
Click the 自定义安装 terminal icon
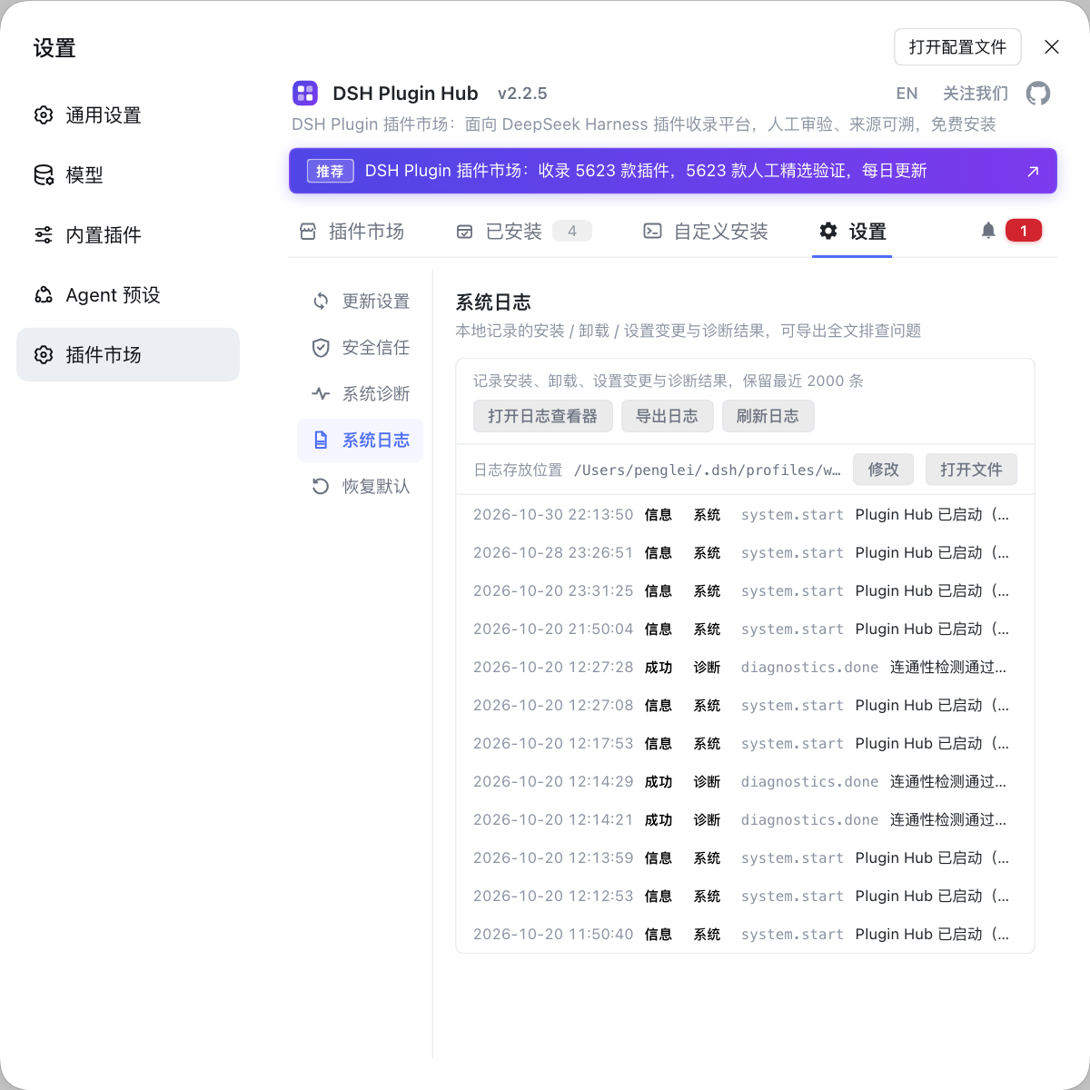pos(652,232)
